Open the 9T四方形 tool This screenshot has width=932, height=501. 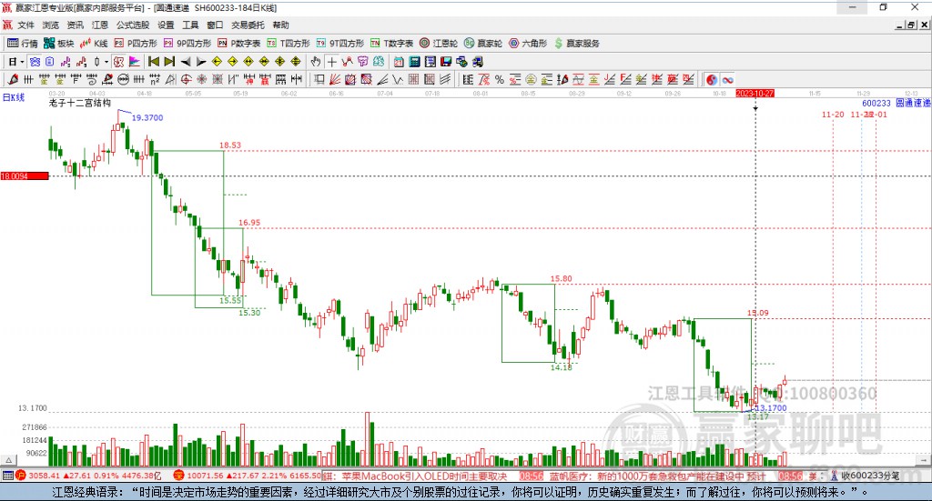click(340, 44)
